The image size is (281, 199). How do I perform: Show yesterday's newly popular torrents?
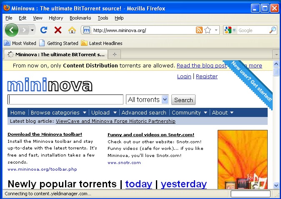184,184
